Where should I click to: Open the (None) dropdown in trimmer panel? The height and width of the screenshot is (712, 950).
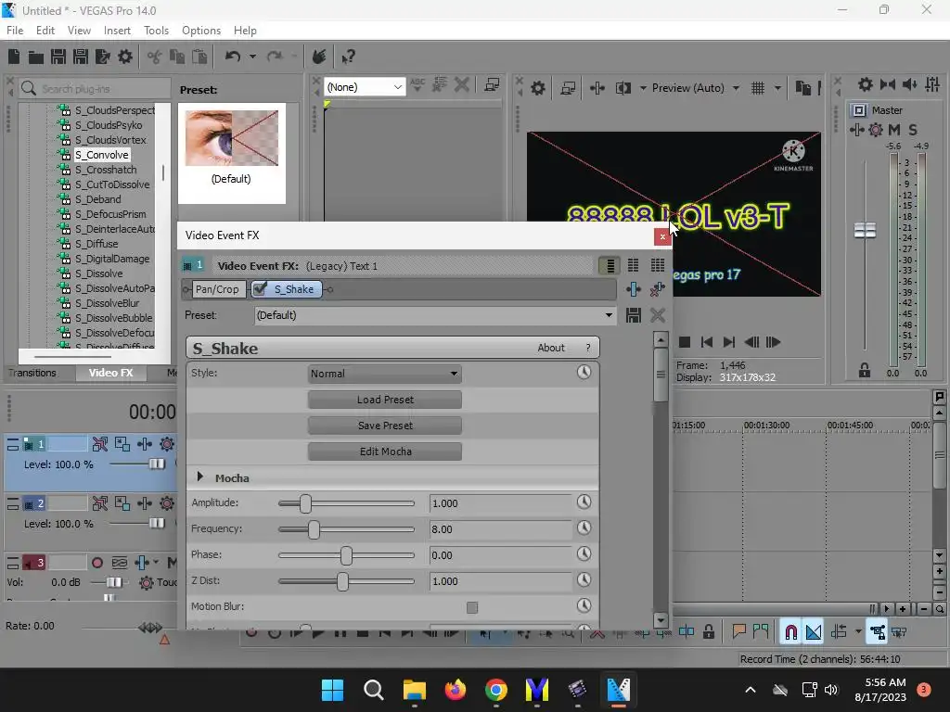(x=365, y=87)
